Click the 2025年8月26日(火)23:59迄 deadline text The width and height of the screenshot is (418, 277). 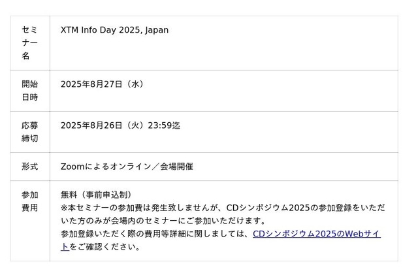coord(120,125)
